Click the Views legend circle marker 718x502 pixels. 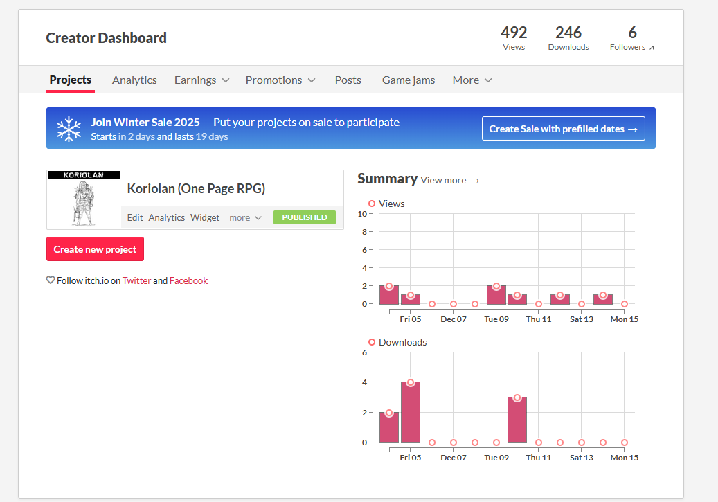[372, 204]
